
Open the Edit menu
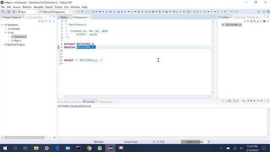[8, 7]
